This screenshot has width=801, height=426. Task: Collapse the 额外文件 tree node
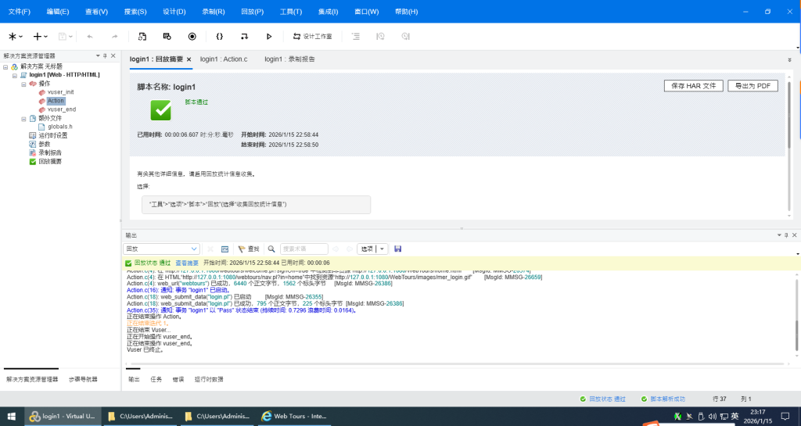click(24, 118)
